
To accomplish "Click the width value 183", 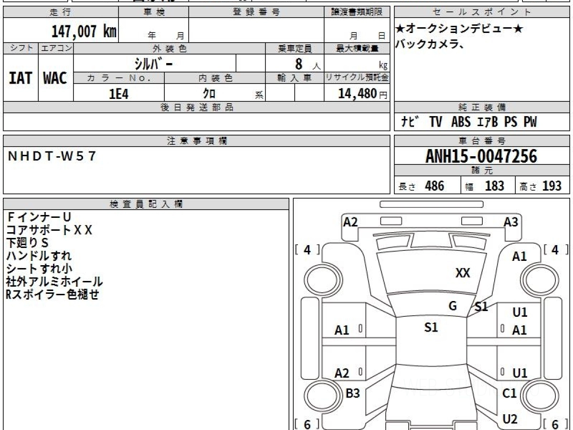I will tap(495, 186).
